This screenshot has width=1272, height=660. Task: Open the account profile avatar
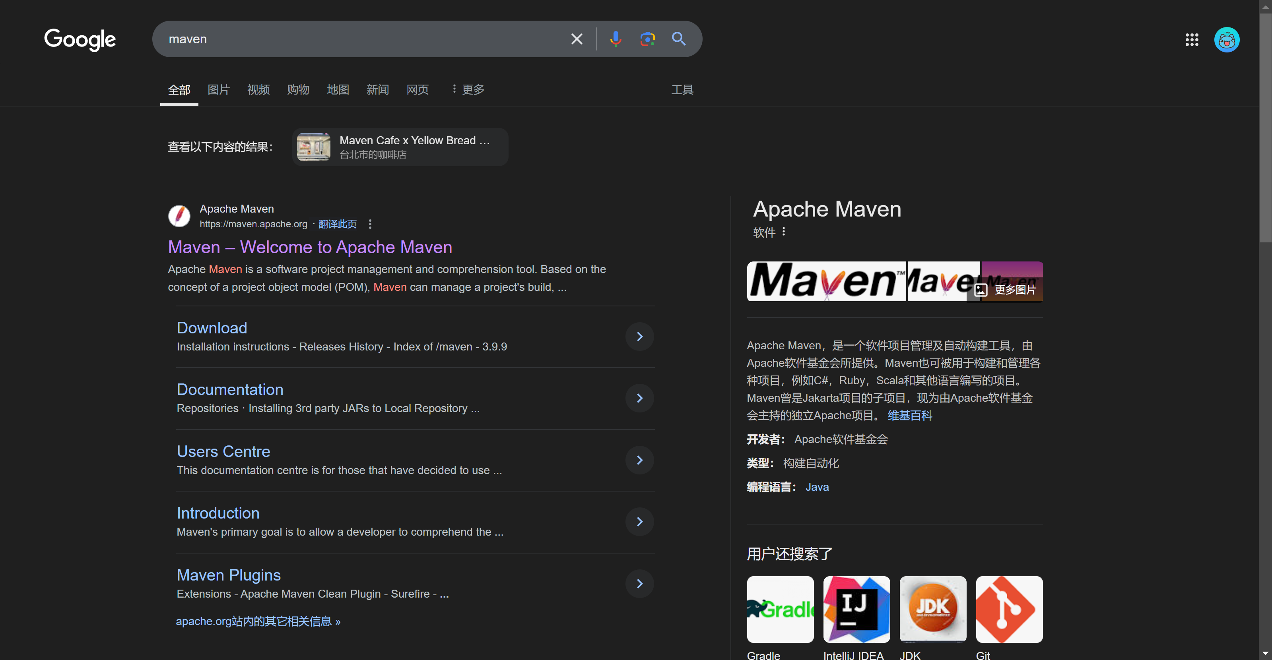click(1227, 40)
